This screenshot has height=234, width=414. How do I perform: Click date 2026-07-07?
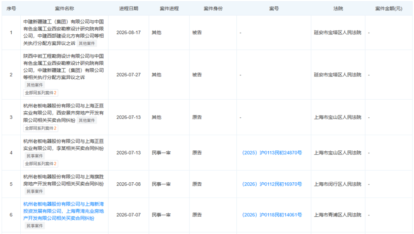pyautogui.click(x=129, y=215)
